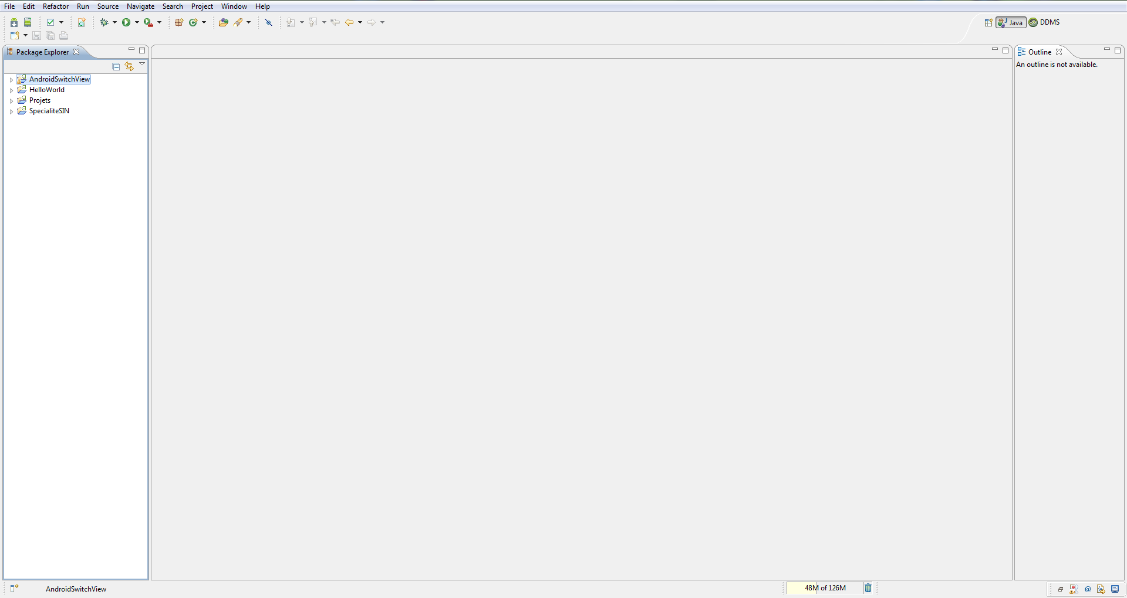1127x598 pixels.
Task: Open the Project menu
Action: [202, 6]
